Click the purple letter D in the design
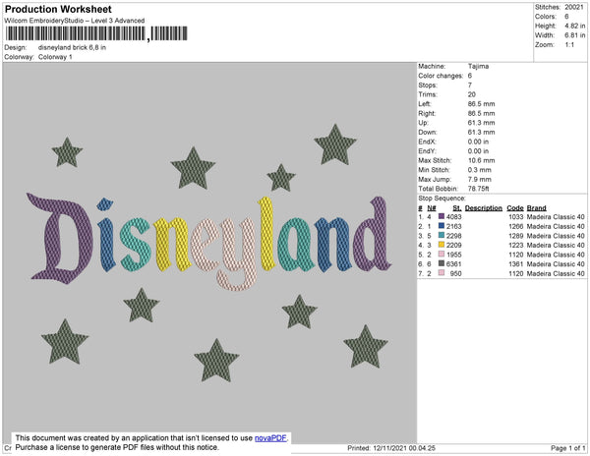 (x=60, y=239)
